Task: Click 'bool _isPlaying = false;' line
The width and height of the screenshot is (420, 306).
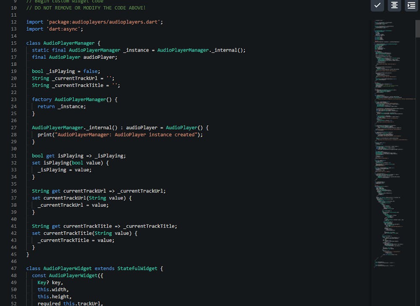Action: (66, 71)
